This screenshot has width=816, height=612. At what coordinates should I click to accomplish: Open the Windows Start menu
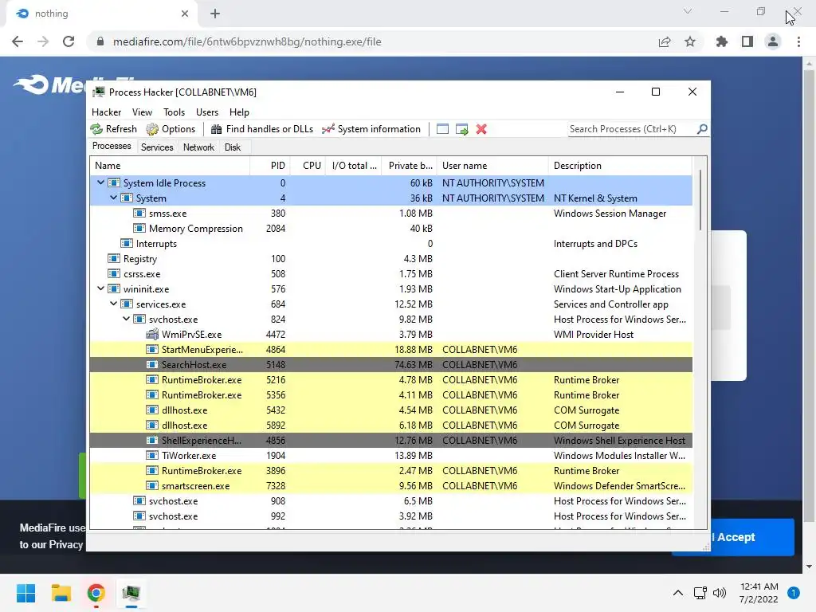pos(25,593)
